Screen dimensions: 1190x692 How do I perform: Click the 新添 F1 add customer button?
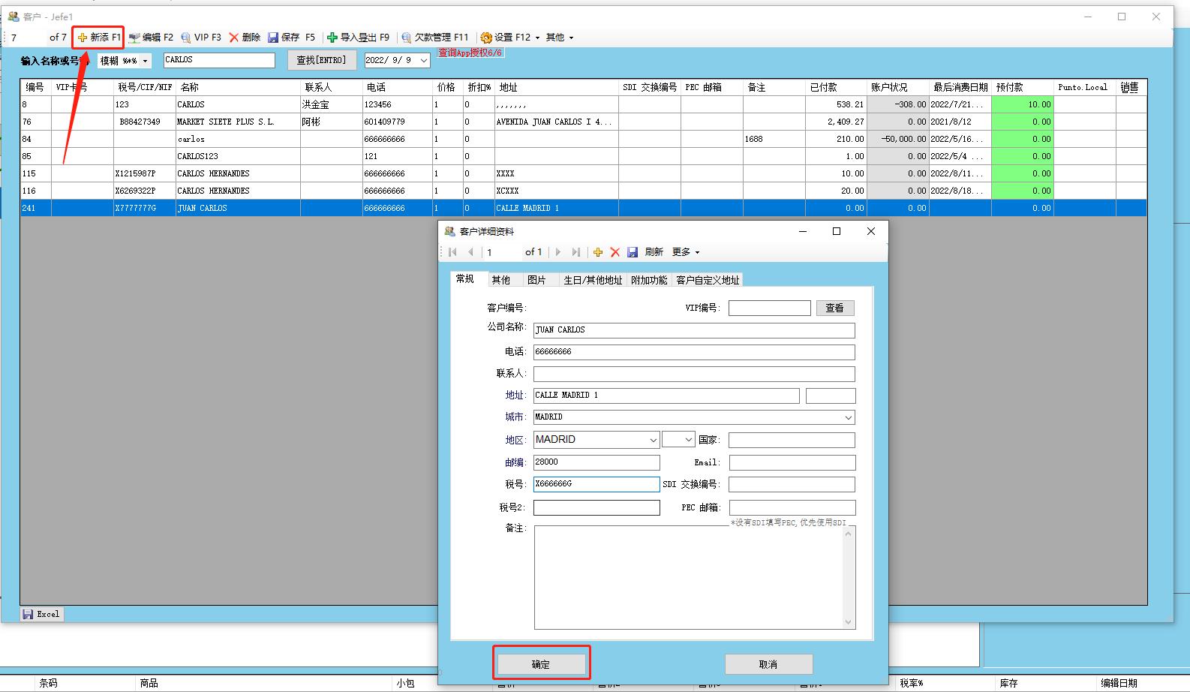(x=98, y=38)
